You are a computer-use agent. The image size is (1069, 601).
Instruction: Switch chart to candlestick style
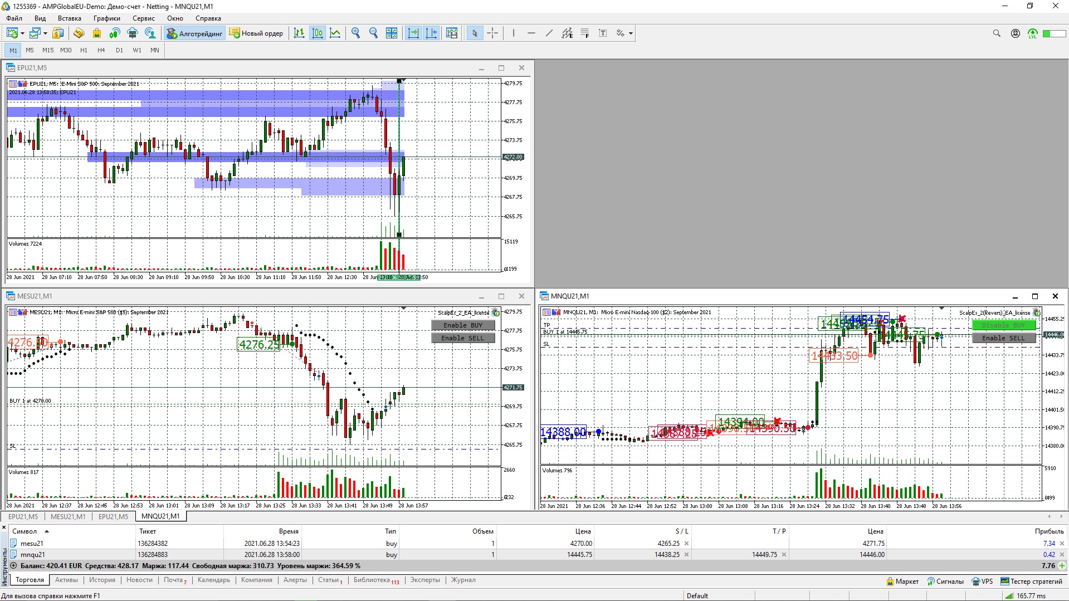pyautogui.click(x=318, y=33)
